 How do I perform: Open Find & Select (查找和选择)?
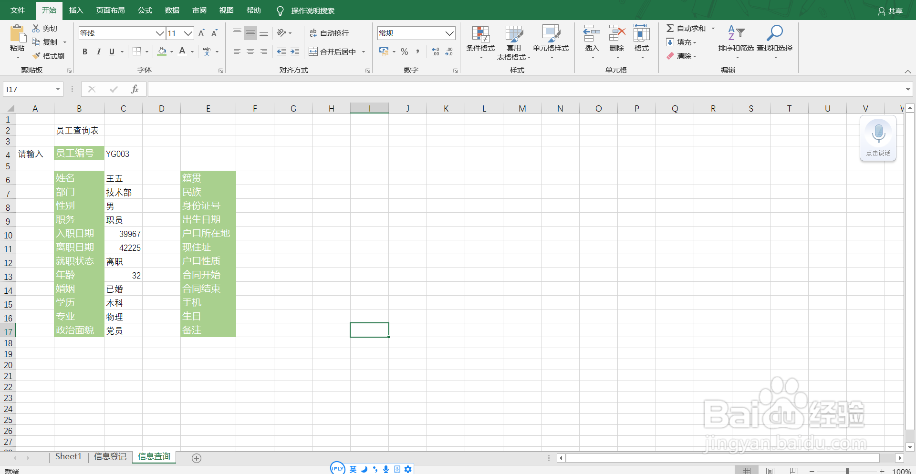click(x=775, y=42)
